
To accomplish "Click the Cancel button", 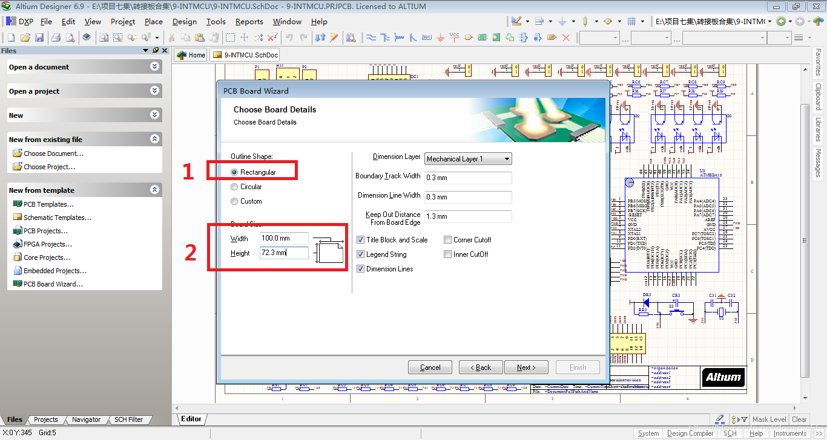I will [430, 367].
